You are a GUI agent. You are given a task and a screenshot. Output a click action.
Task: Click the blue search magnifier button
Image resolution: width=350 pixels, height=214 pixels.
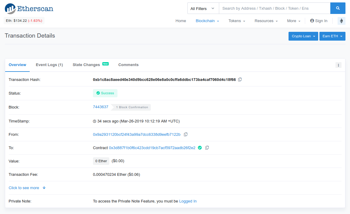338,8
